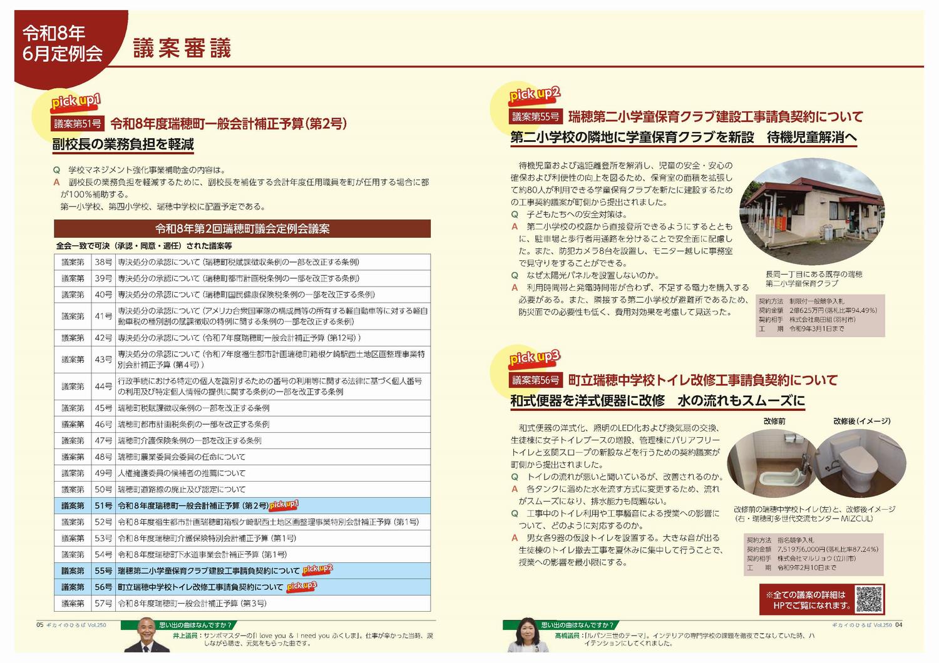Select the 議案第51号 label box in the heading
939x663 pixels.
pos(78,123)
